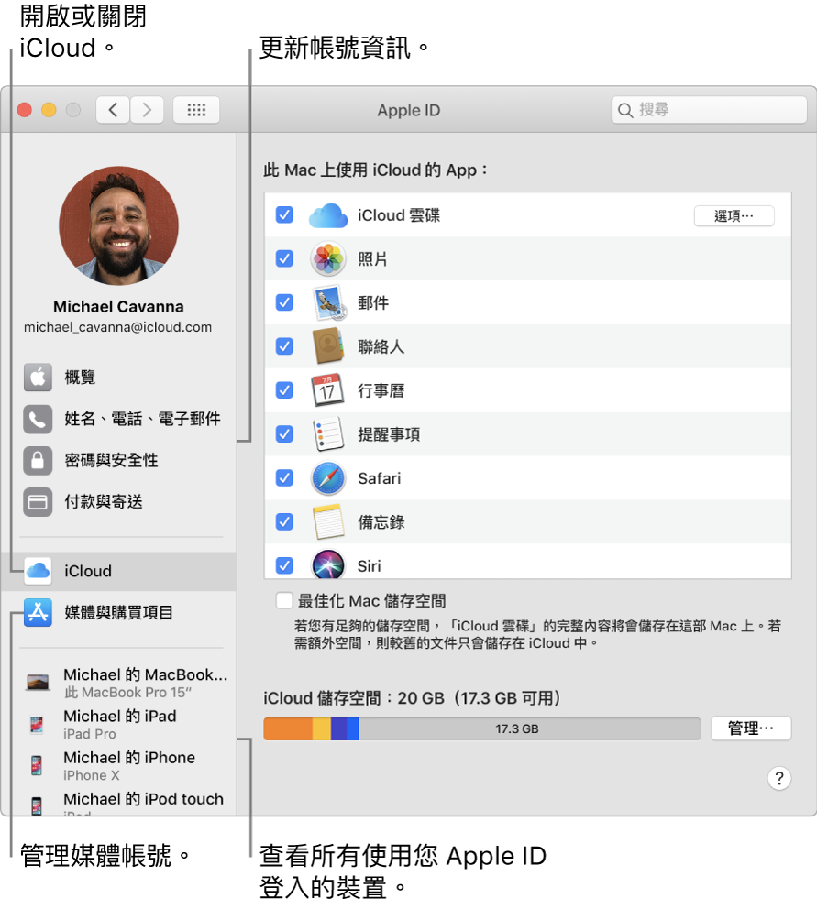Click the lock icon for 密碼與安全性

click(x=38, y=460)
